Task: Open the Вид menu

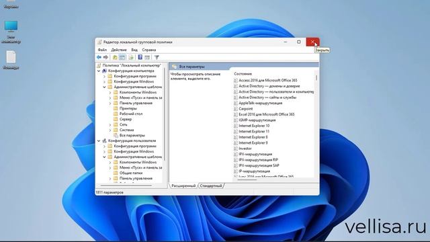Action: (x=134, y=50)
